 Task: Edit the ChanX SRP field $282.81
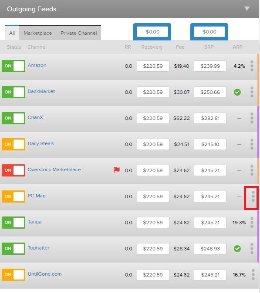[x=210, y=118]
